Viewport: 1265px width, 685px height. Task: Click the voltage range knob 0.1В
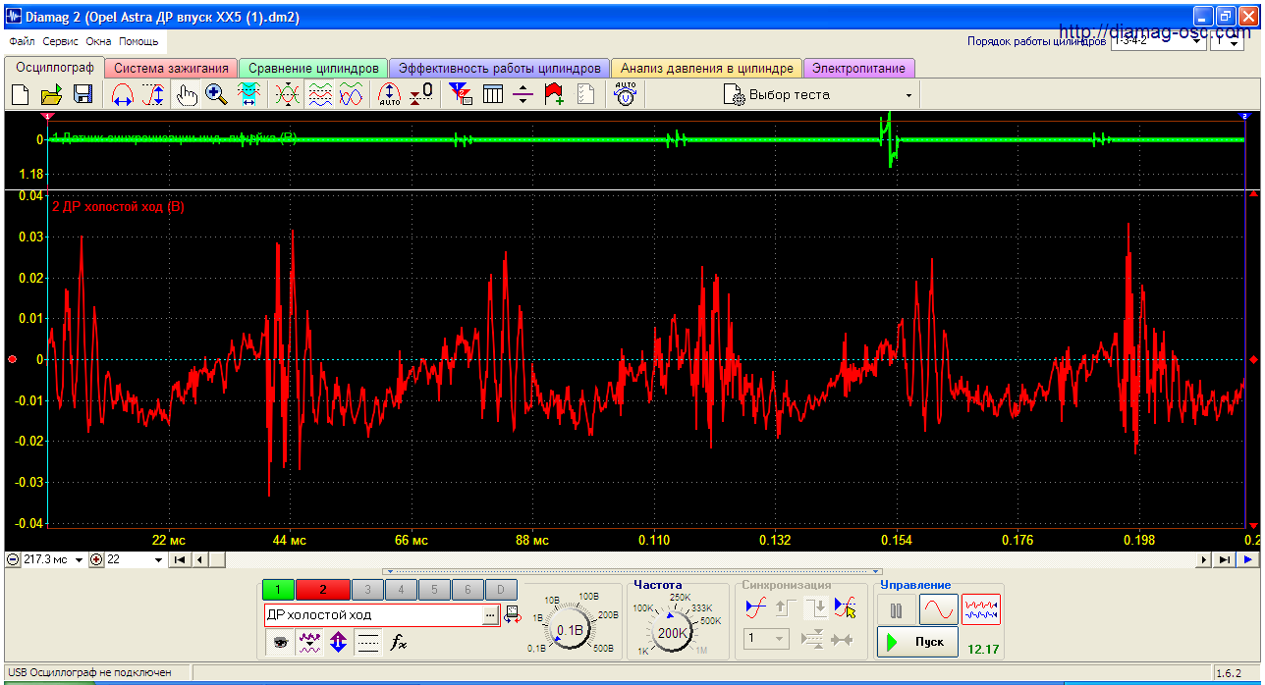(570, 630)
